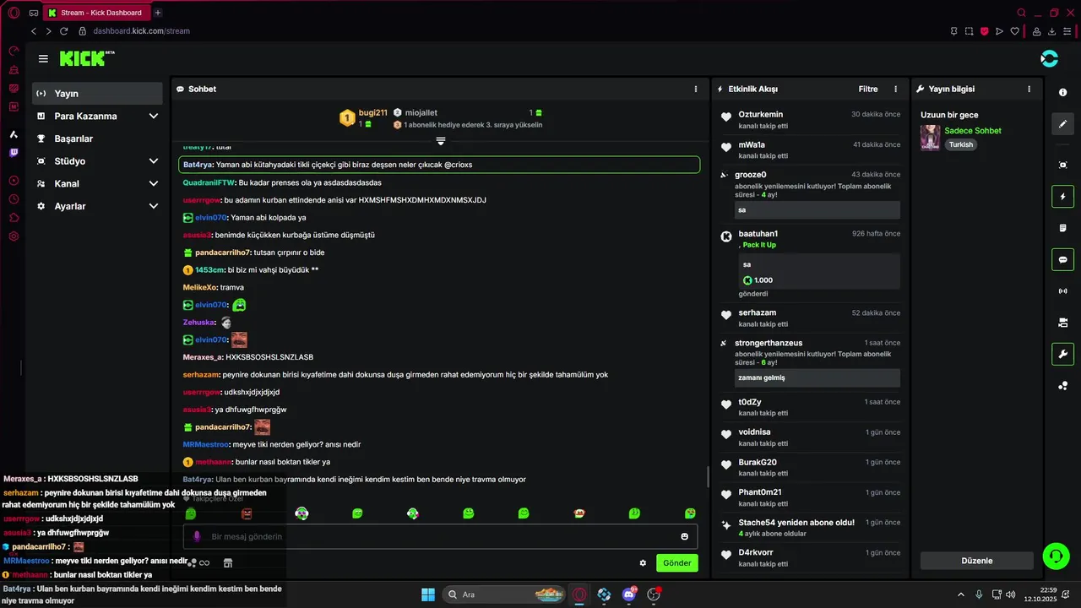Click the Windows Start button
This screenshot has width=1081, height=608.
[428, 594]
